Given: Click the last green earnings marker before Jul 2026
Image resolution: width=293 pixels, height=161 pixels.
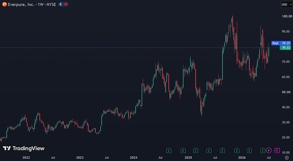Looking at the screenshot, I should pyautogui.click(x=263, y=150).
